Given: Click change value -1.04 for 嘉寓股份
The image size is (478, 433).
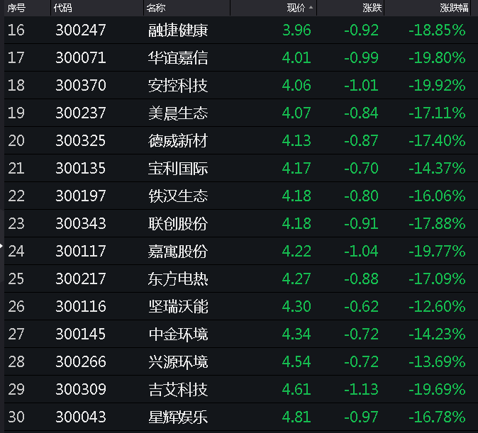Looking at the screenshot, I should point(362,251).
